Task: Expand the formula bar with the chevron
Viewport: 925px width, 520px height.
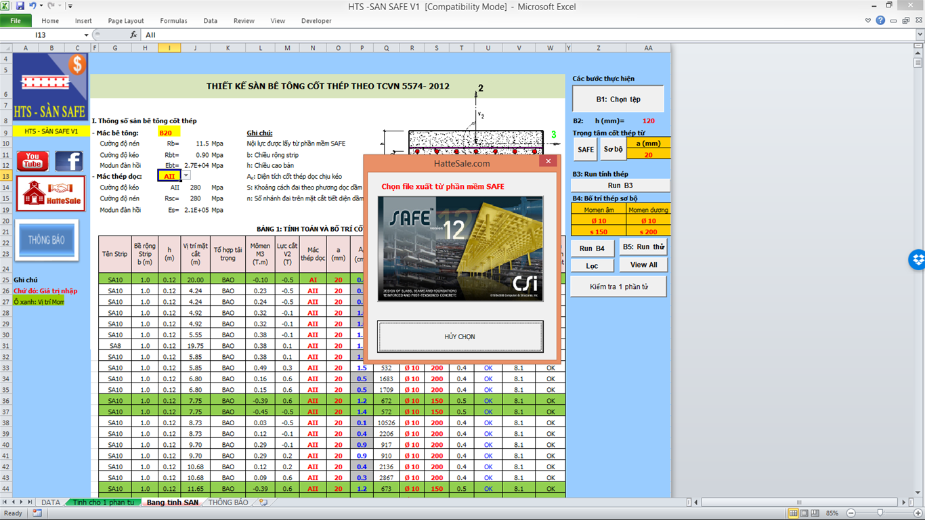Action: tap(919, 35)
